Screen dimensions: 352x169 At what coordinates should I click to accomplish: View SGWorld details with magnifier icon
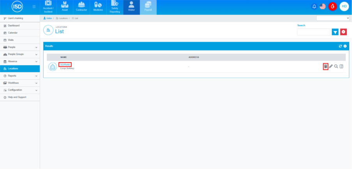(x=336, y=66)
